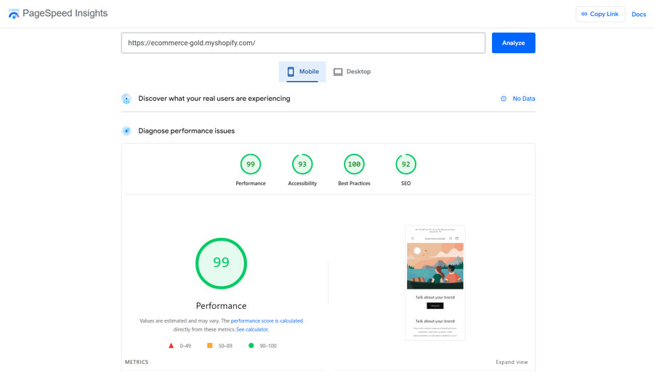Click the desktop monitor icon
This screenshot has width=654, height=372.
pos(338,72)
